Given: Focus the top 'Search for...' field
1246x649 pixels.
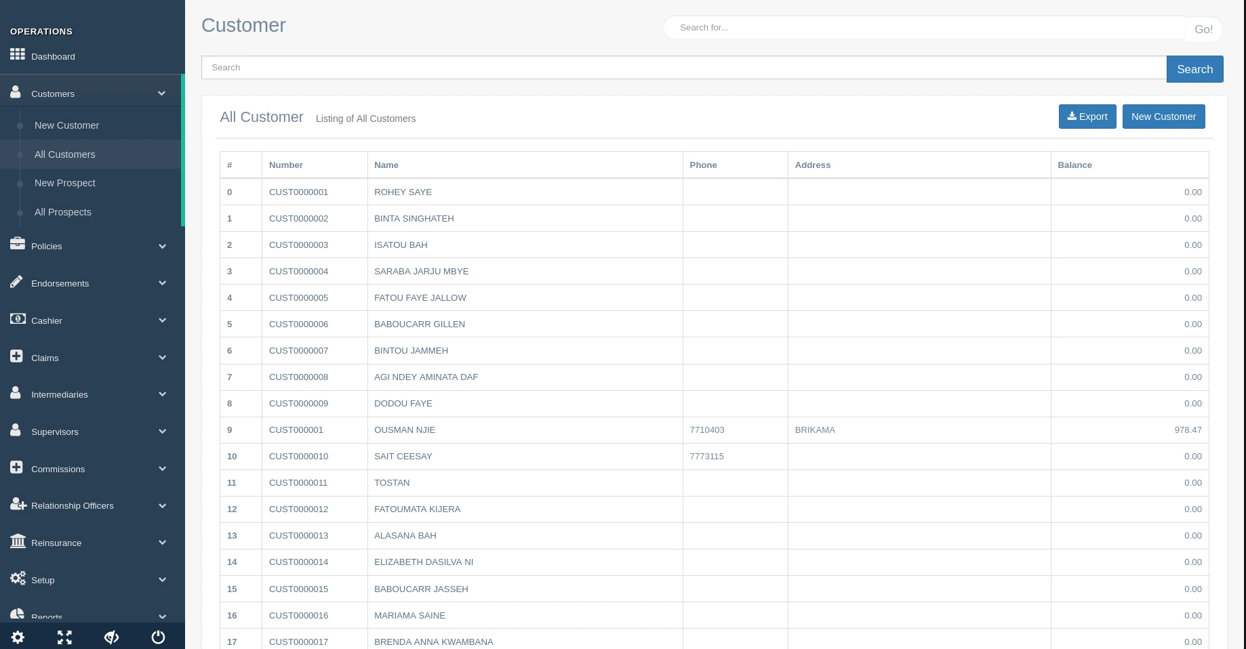Looking at the screenshot, I should 925,28.
